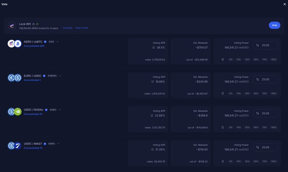Image resolution: width=288 pixels, height=172 pixels.
Task: Set USDC / NVDAc voting power to 75%
Action: coord(264,128)
